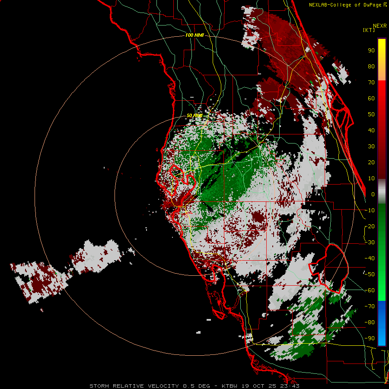Viewport: 389px width, 389px height.
Task: Click the NEXR label above the color scale
Action: (380, 26)
